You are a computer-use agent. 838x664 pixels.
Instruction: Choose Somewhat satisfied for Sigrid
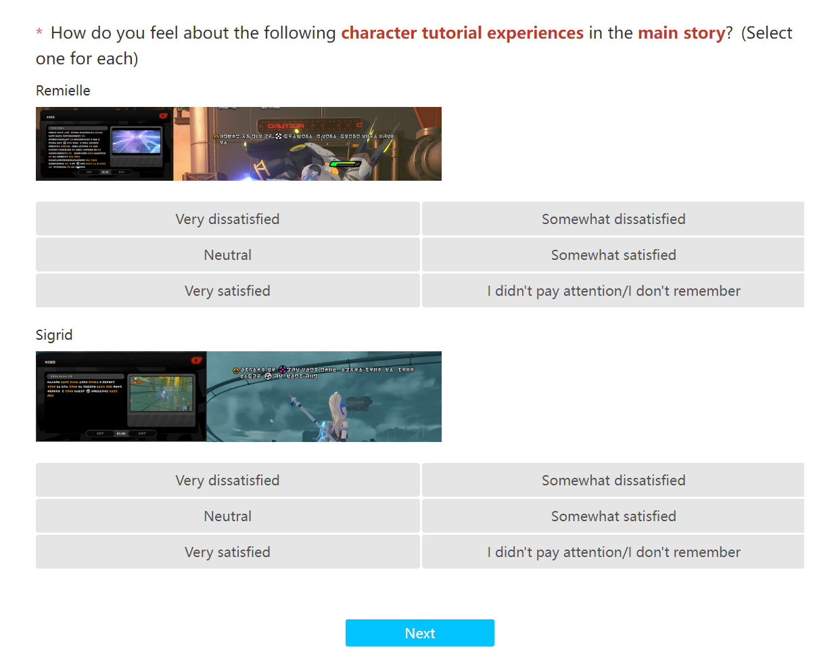[613, 516]
